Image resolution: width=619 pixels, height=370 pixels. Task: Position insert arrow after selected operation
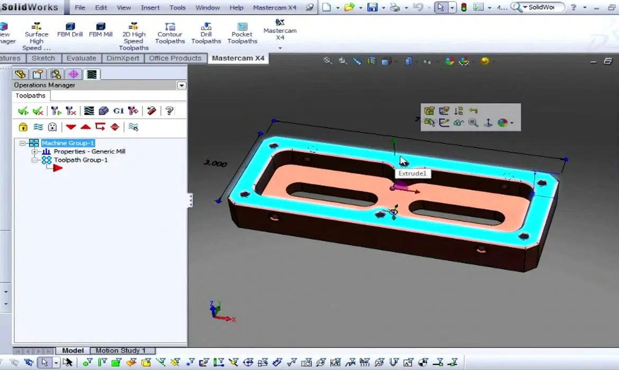point(101,127)
